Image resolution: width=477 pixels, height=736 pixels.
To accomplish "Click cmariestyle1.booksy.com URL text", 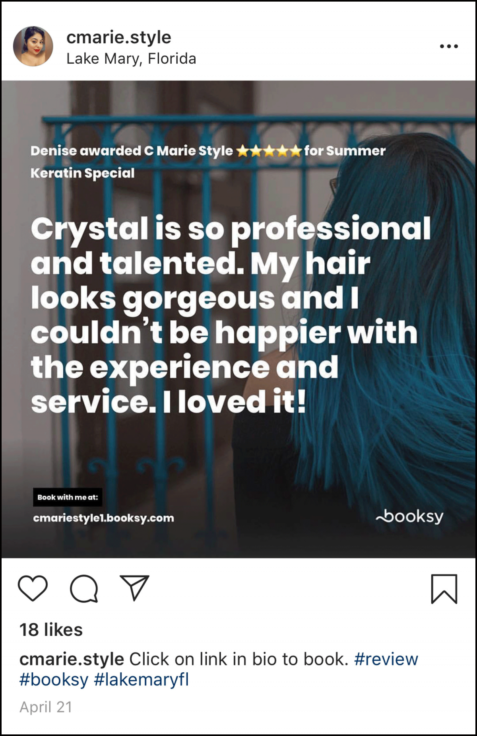I will click(104, 518).
